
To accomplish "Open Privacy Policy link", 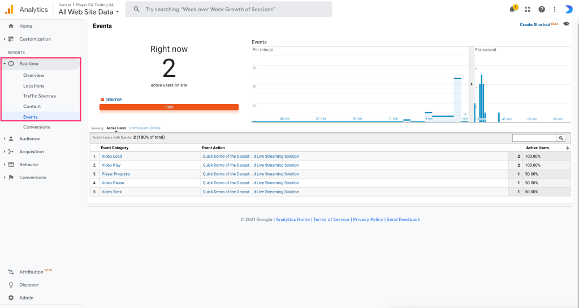I will coord(368,219).
